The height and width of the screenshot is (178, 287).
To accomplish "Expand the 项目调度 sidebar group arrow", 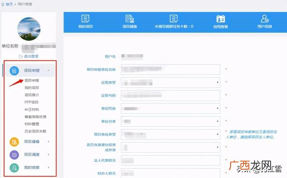I will 48,155.
